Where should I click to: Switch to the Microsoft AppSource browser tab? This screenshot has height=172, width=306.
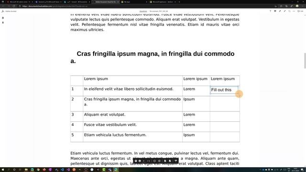pyautogui.click(x=163, y=2)
